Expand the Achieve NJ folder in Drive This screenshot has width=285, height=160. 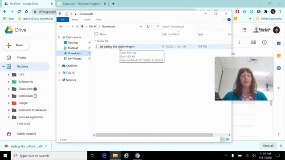click(x=9, y=82)
